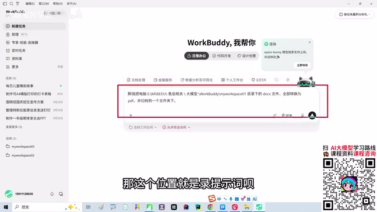Open task 制作一年级期末家长会PPT
The image size is (377, 212).
click(35, 118)
